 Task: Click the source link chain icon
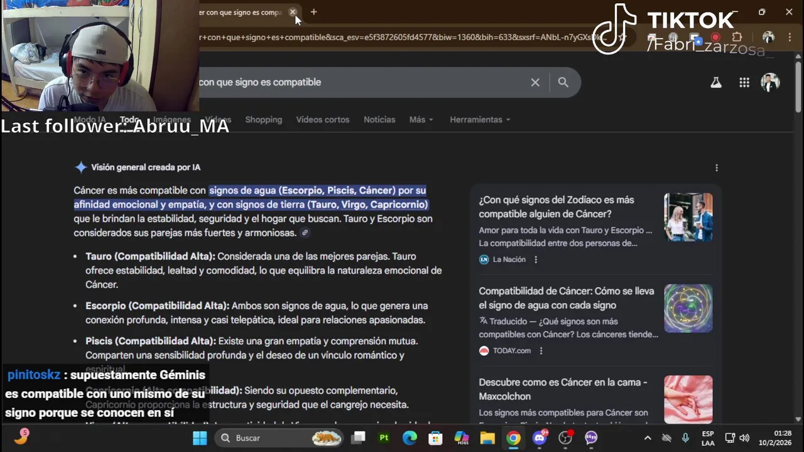(305, 233)
